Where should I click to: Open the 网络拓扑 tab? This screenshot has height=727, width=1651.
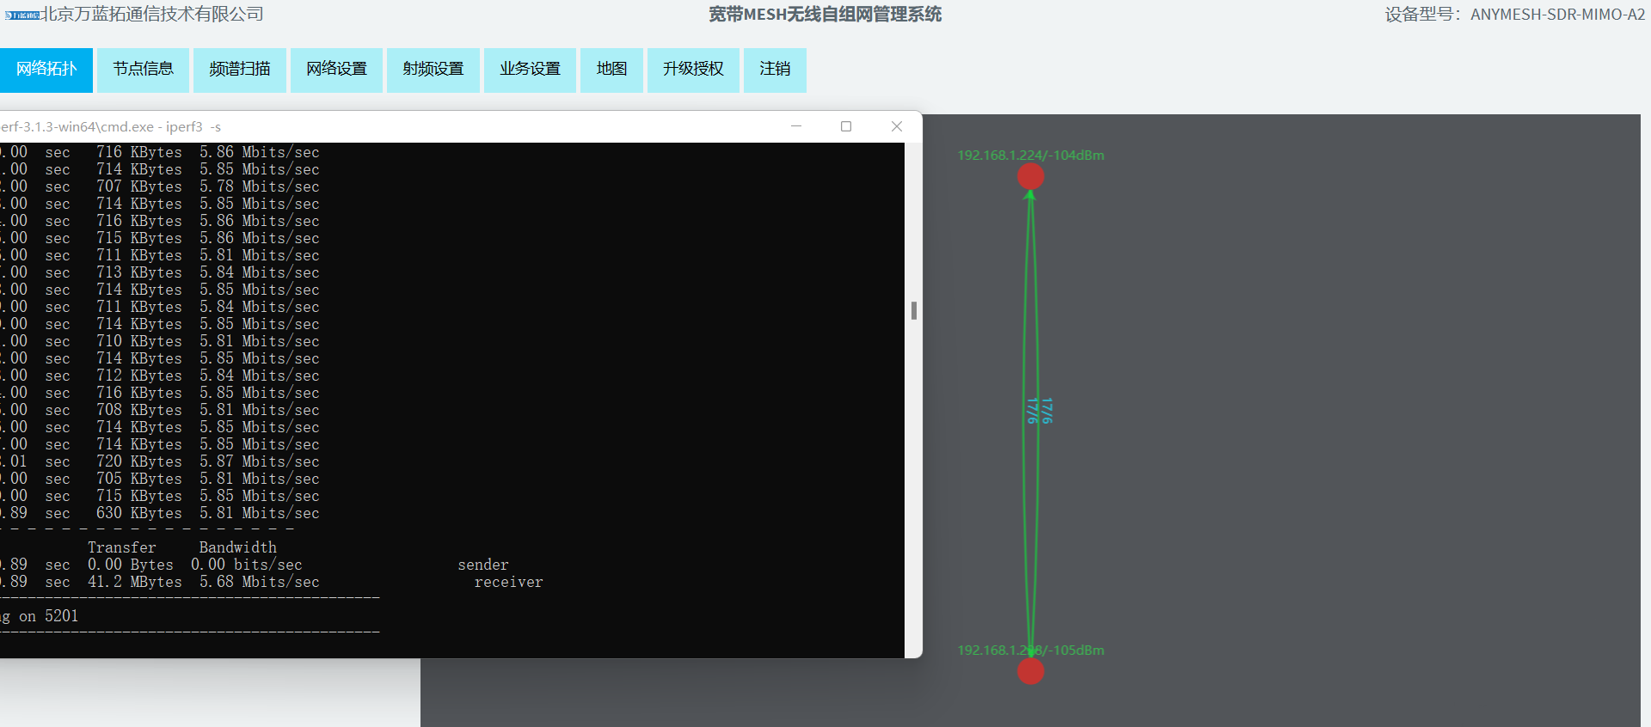tap(46, 70)
